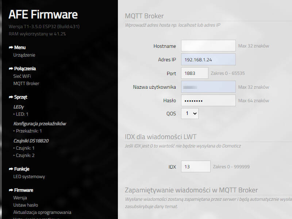Click the Czujniki DS18B20 label
The width and height of the screenshot is (292, 219).
[31, 141]
